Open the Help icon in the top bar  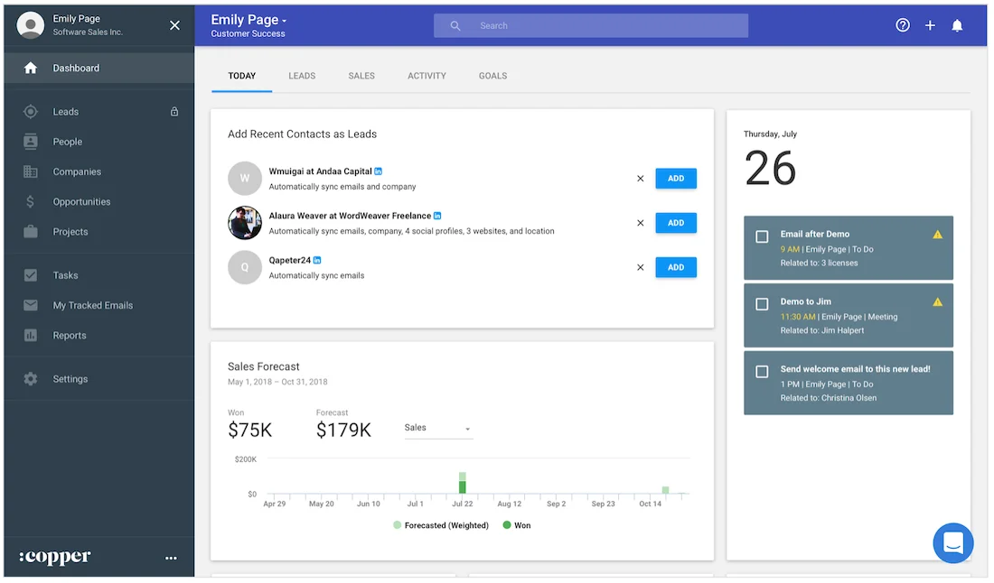[902, 25]
